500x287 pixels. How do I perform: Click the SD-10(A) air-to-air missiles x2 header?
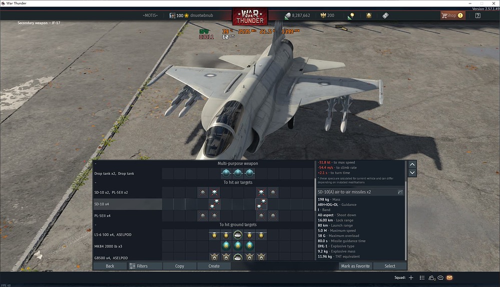tap(360, 192)
